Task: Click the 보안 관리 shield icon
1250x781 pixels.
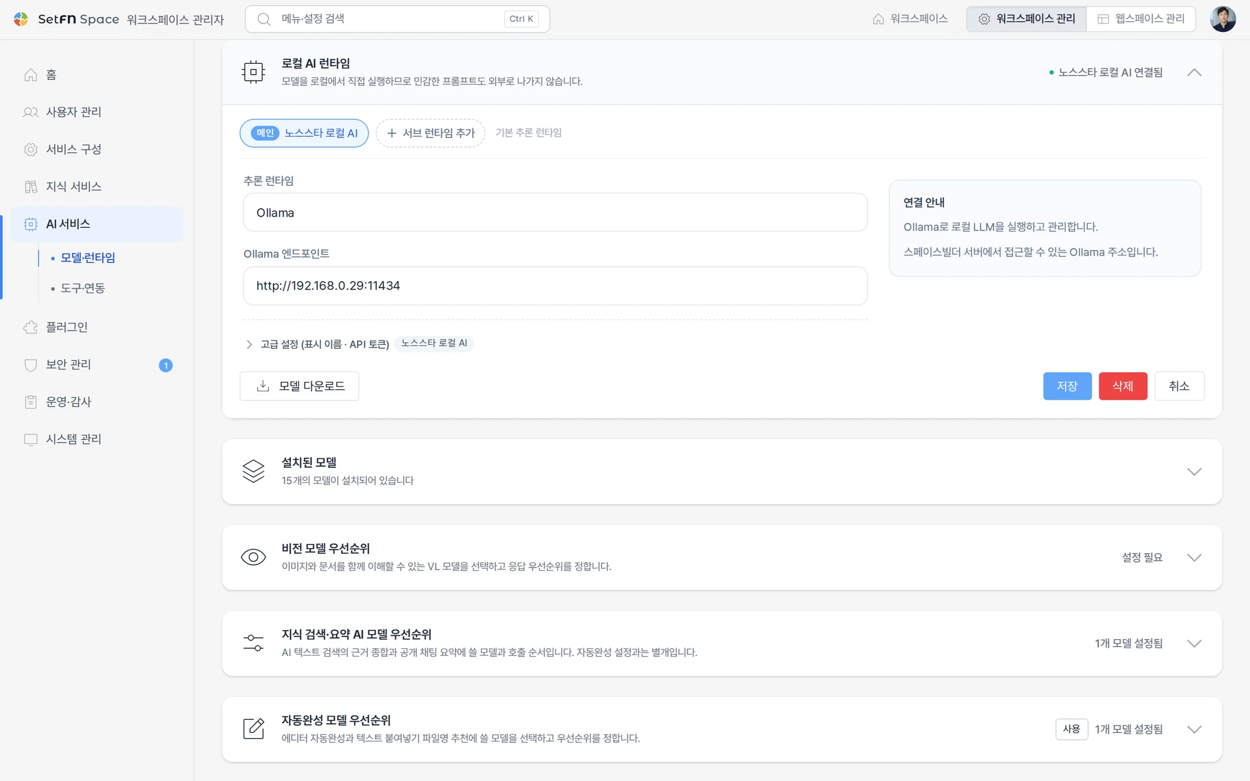Action: coord(31,364)
